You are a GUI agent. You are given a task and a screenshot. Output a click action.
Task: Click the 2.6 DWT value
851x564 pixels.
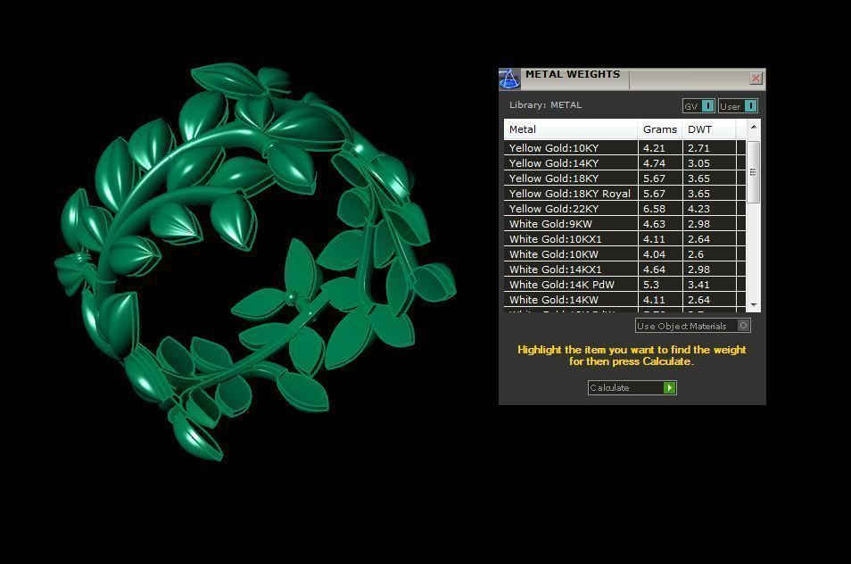(x=696, y=254)
